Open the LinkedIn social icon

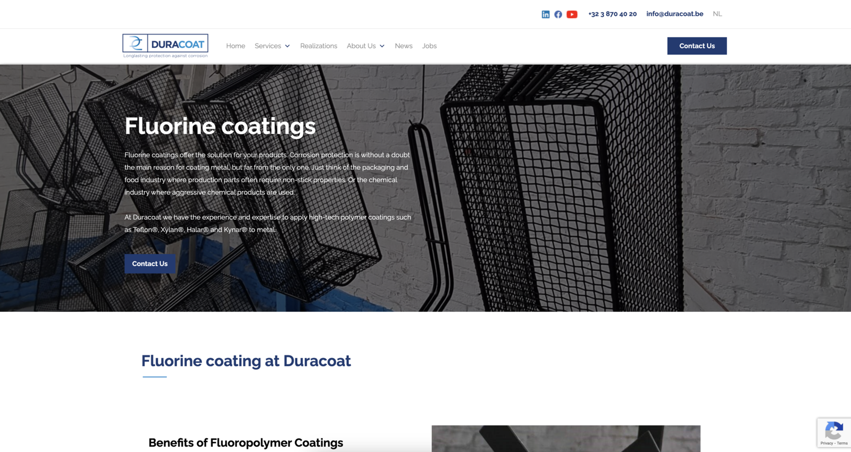[545, 14]
